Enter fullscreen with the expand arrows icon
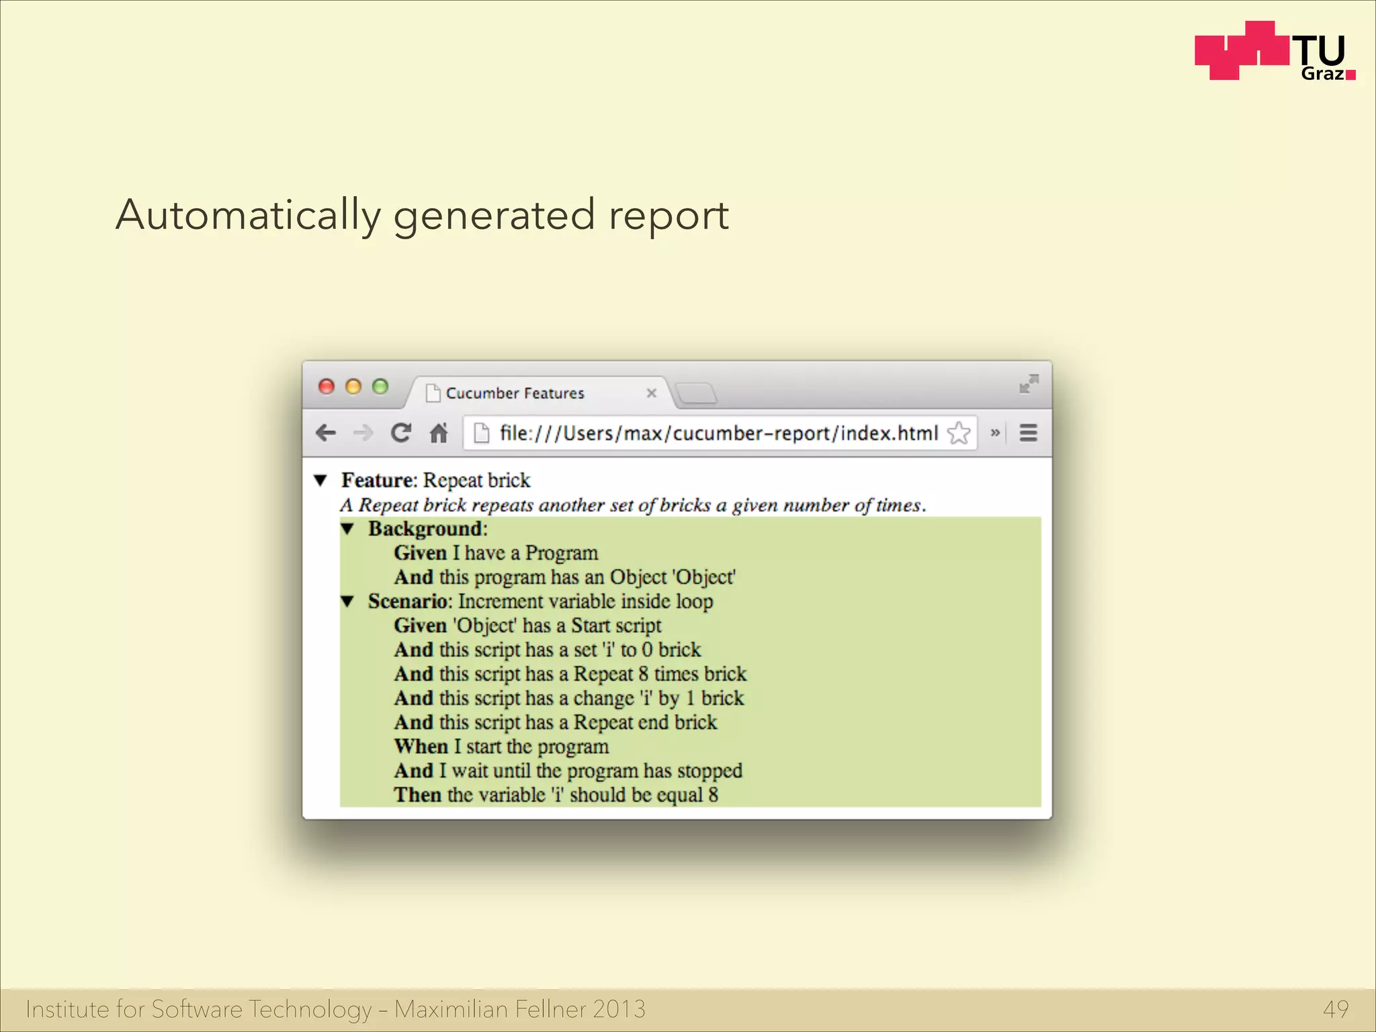Screen dimensions: 1376x1032 [x=1029, y=384]
